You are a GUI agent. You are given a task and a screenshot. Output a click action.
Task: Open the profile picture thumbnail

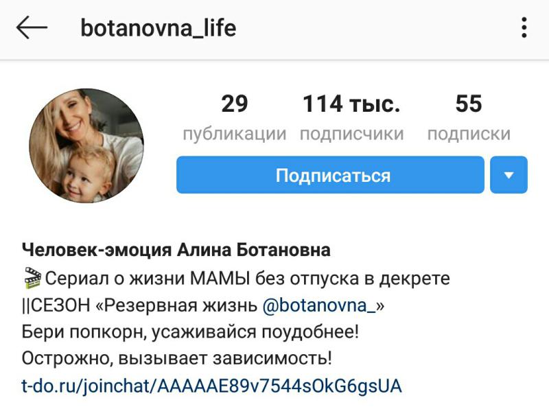tap(86, 145)
